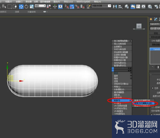Open Edit Named Selection Sets
This screenshot has height=138, width=160.
click(x=88, y=6)
